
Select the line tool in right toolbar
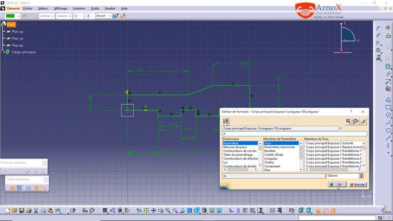pos(388,138)
